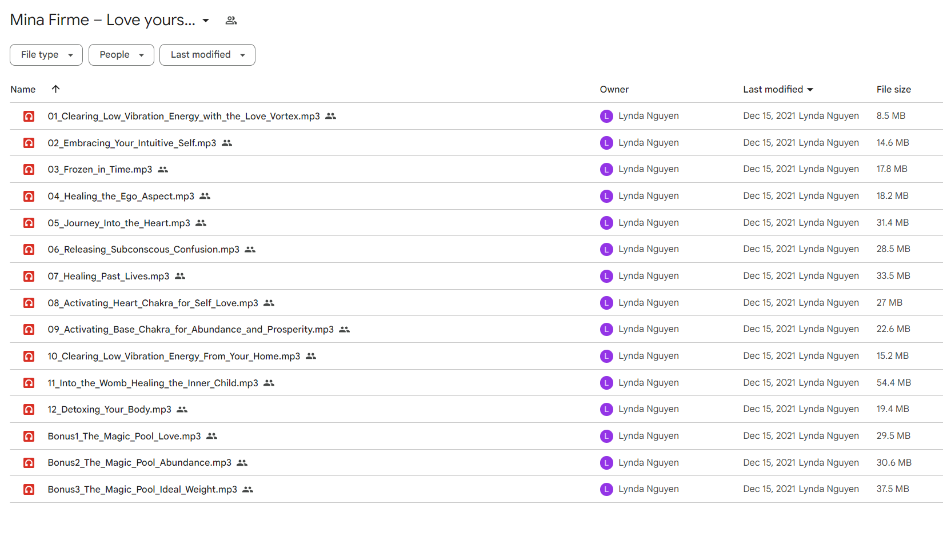Click audio icon of 01_Clearing_Low_Vibration_Energy file
The image size is (943, 560).
(x=29, y=116)
